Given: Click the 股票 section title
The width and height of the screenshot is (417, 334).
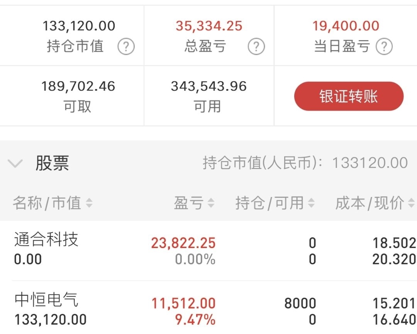Looking at the screenshot, I should [52, 164].
